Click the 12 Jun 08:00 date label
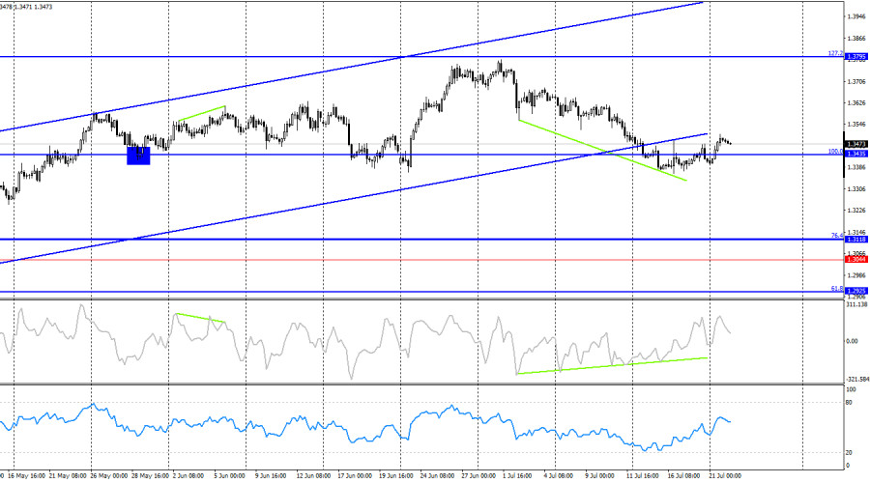This screenshot has width=870, height=483. click(313, 476)
